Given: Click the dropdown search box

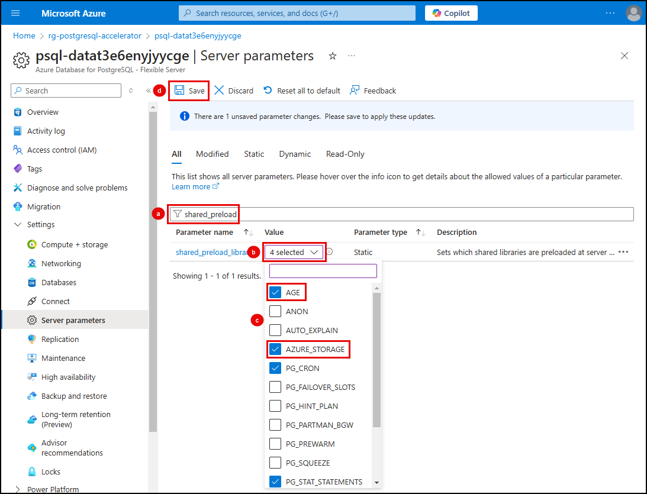Looking at the screenshot, I should [323, 271].
